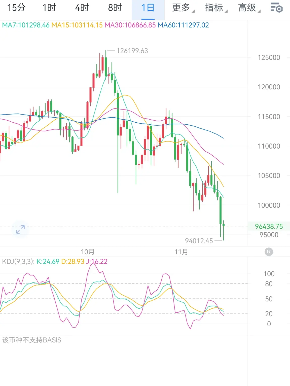Click the 11月 date axis label
Viewport: 290px width, 386px height.
(181, 252)
